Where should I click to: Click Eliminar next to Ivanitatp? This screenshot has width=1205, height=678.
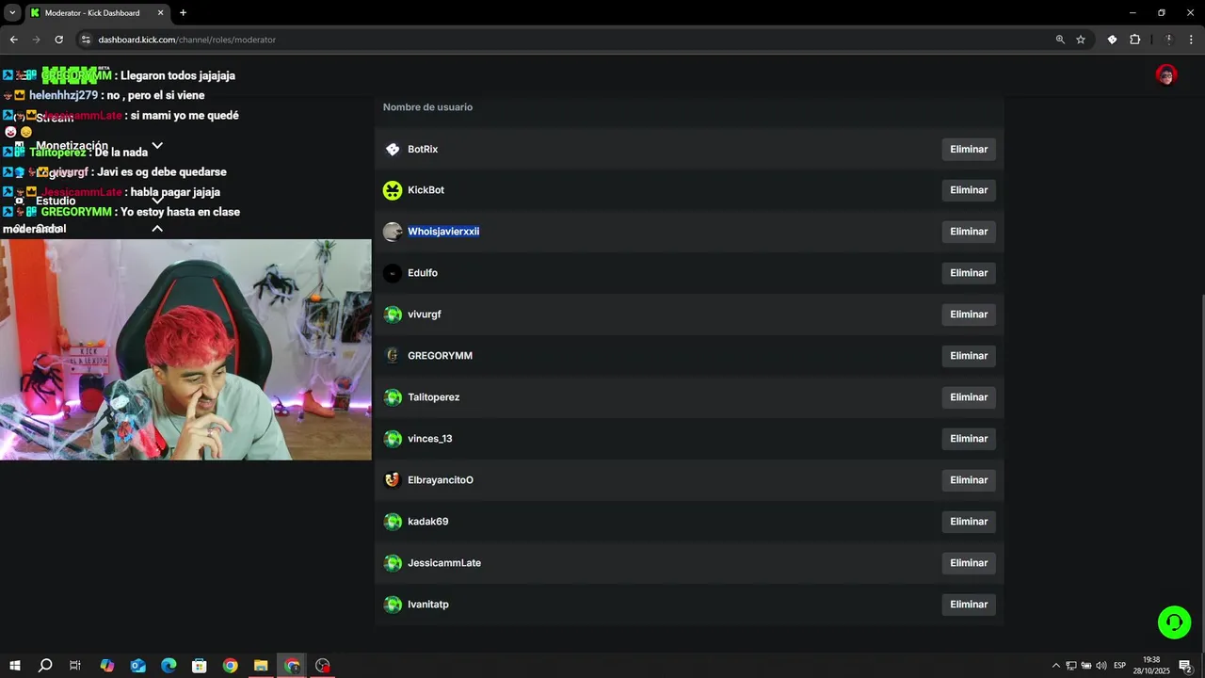[x=969, y=605]
